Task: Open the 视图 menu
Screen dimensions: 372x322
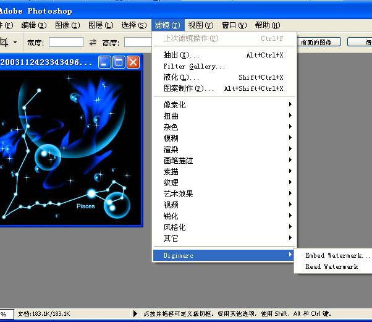Action: tap(200, 25)
